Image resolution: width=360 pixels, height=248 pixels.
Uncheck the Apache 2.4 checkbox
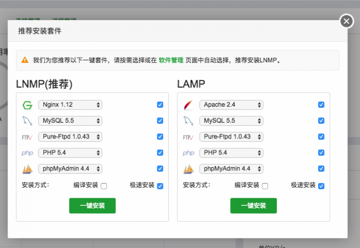[321, 105]
